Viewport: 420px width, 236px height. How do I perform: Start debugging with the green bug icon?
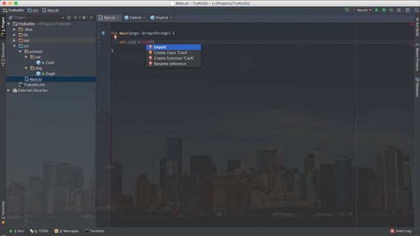click(x=384, y=10)
